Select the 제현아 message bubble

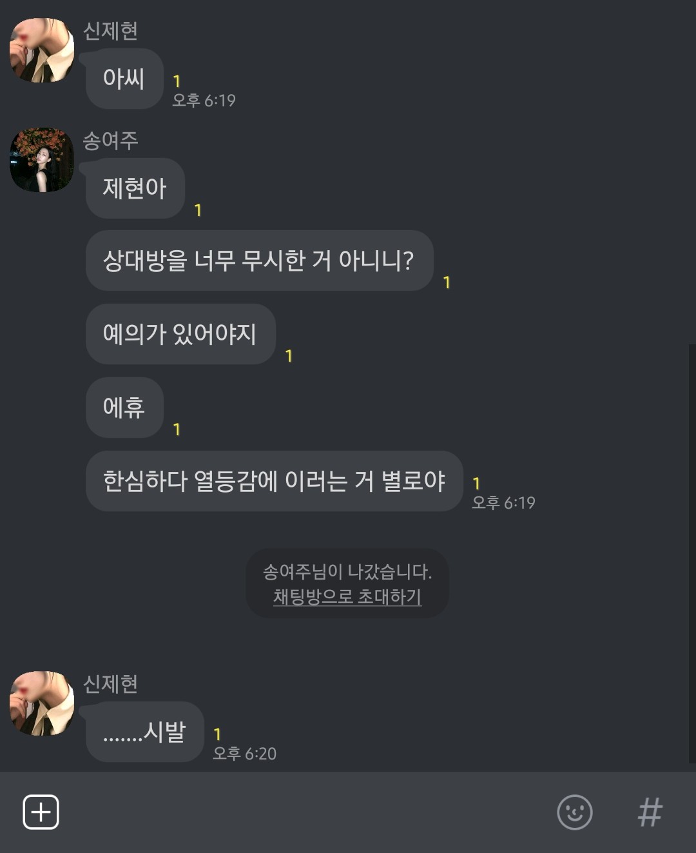[x=135, y=188]
